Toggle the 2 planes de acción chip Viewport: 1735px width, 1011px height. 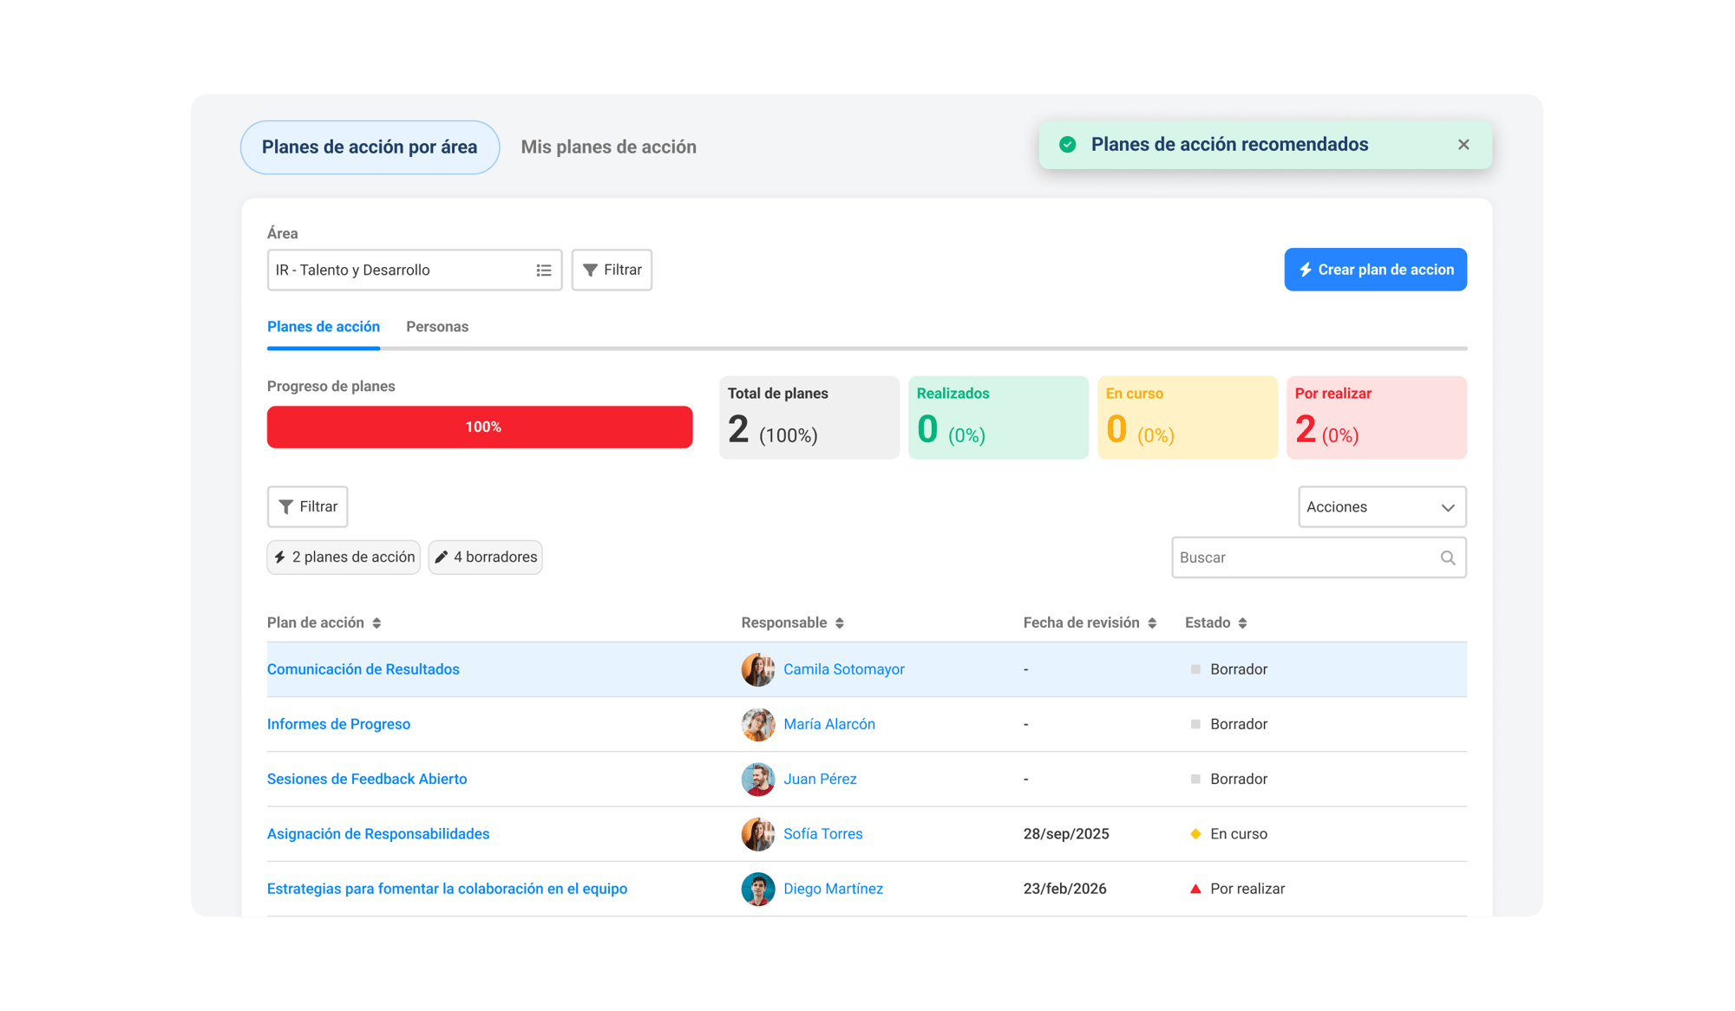point(344,558)
